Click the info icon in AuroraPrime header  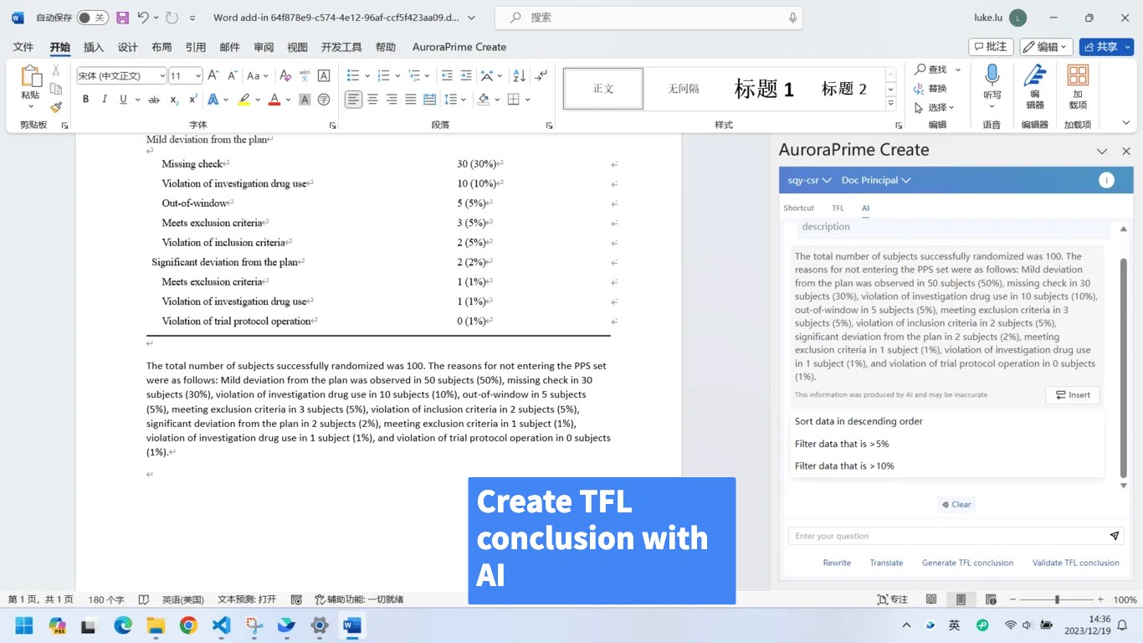(x=1106, y=180)
